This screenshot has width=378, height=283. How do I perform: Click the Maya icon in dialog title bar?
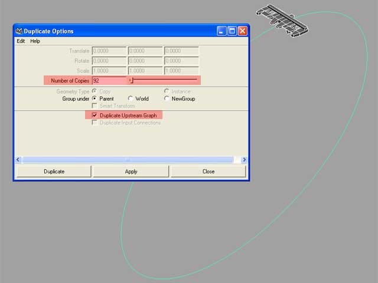pyautogui.click(x=19, y=31)
